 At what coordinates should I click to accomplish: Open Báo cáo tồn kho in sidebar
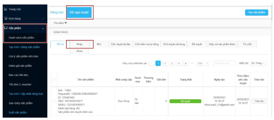point(20,75)
